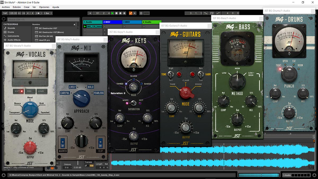The height and width of the screenshot is (179, 318).
Task: Click the Detune 0 ct field
Action: [67, 168]
